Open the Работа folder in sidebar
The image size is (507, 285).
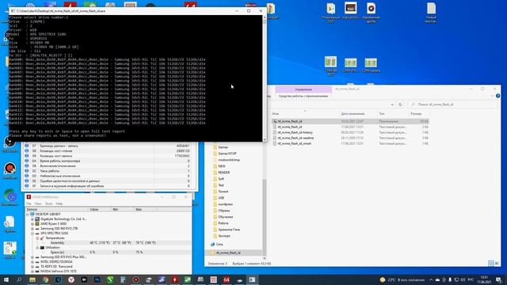click(x=223, y=223)
